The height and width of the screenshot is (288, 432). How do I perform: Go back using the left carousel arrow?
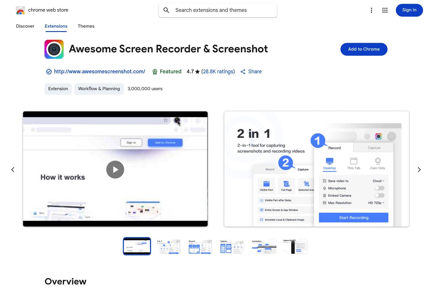pyautogui.click(x=13, y=169)
